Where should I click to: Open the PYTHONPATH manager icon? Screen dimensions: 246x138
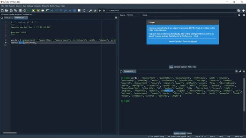(x=95, y=10)
